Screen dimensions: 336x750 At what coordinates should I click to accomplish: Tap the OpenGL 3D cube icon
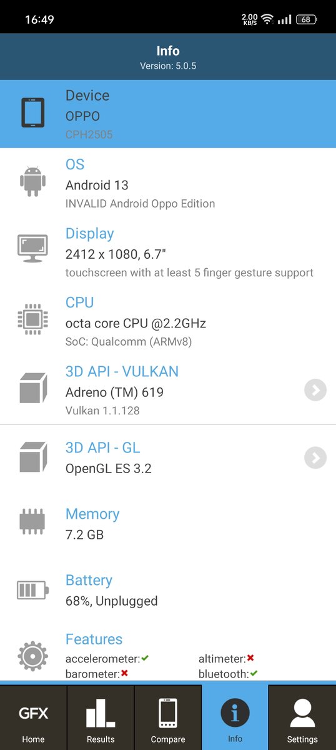pos(33,457)
